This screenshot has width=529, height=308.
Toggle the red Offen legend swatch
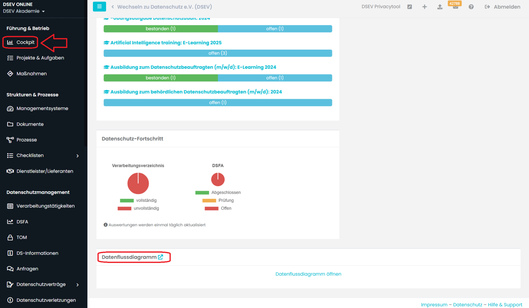click(212, 208)
